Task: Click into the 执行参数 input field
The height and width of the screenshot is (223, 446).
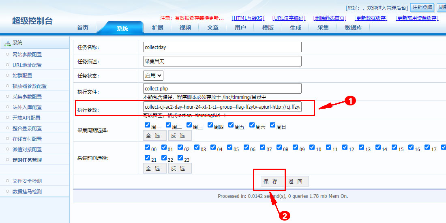Action: (223, 107)
